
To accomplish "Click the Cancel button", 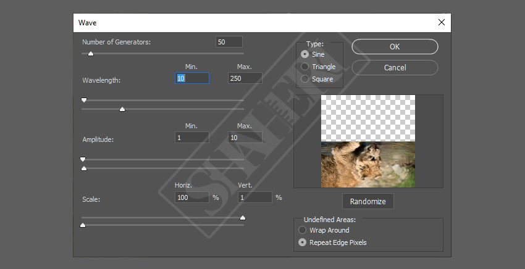I will coord(395,67).
